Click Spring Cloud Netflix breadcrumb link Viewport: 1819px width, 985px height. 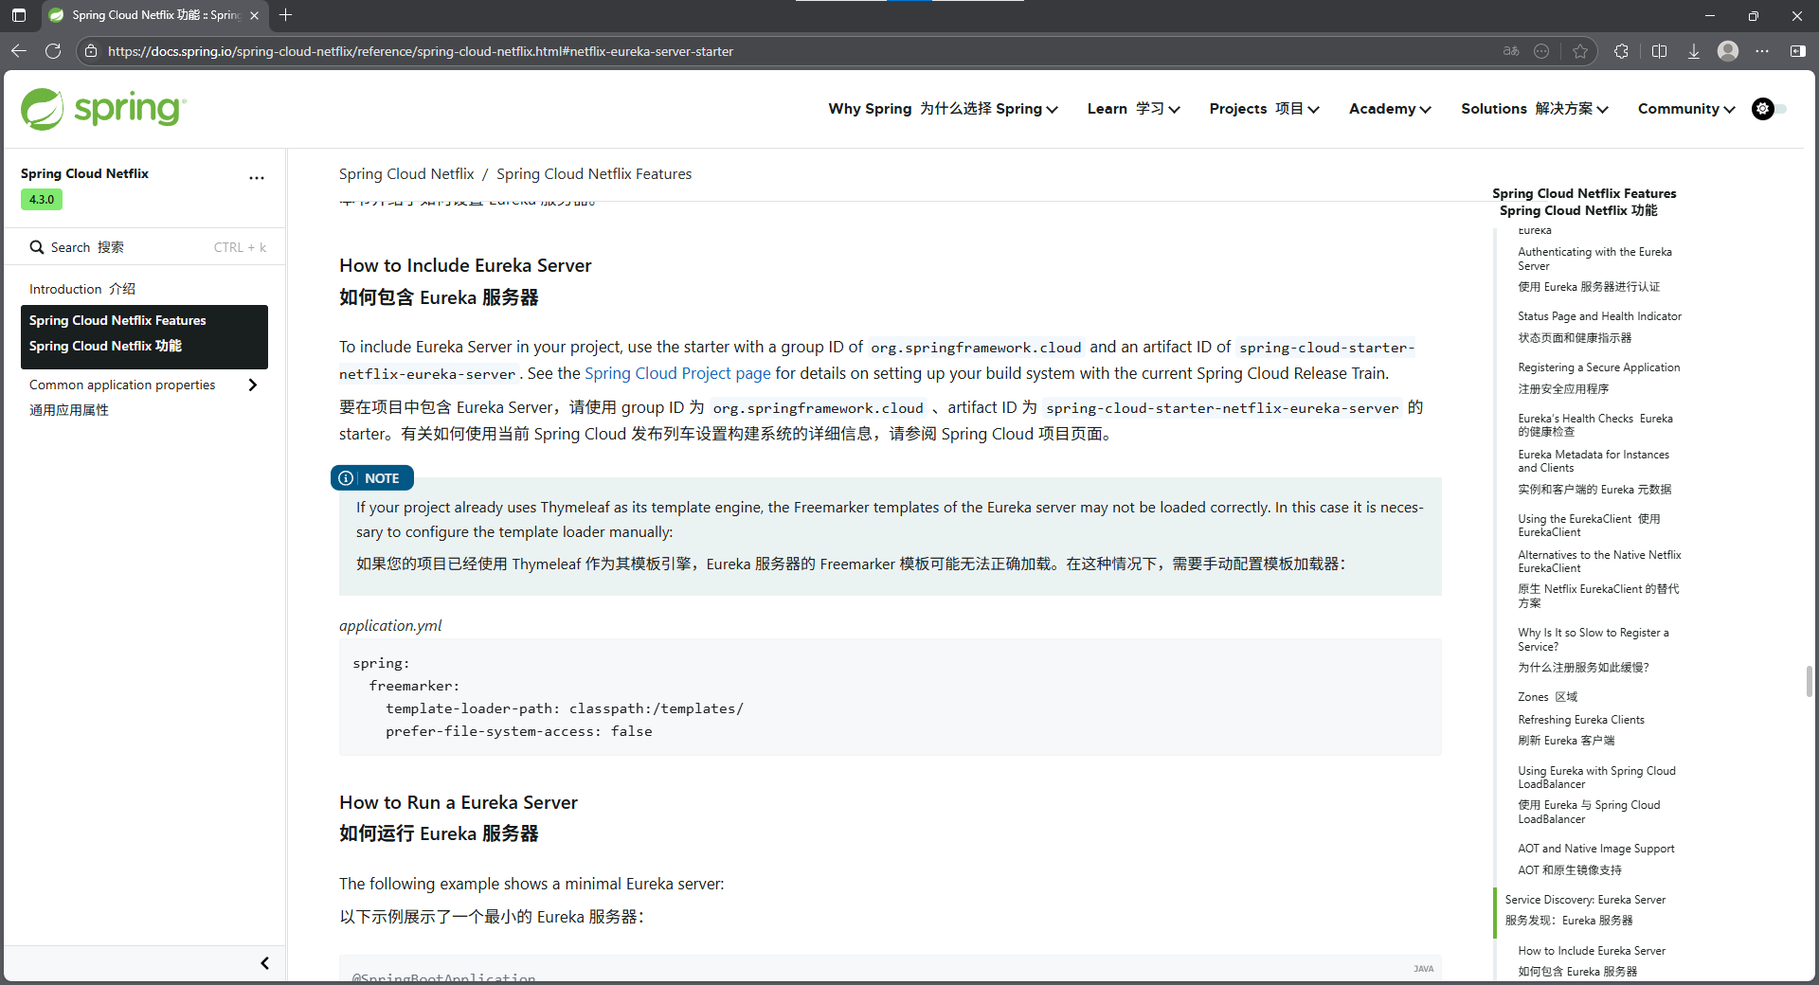(x=406, y=174)
